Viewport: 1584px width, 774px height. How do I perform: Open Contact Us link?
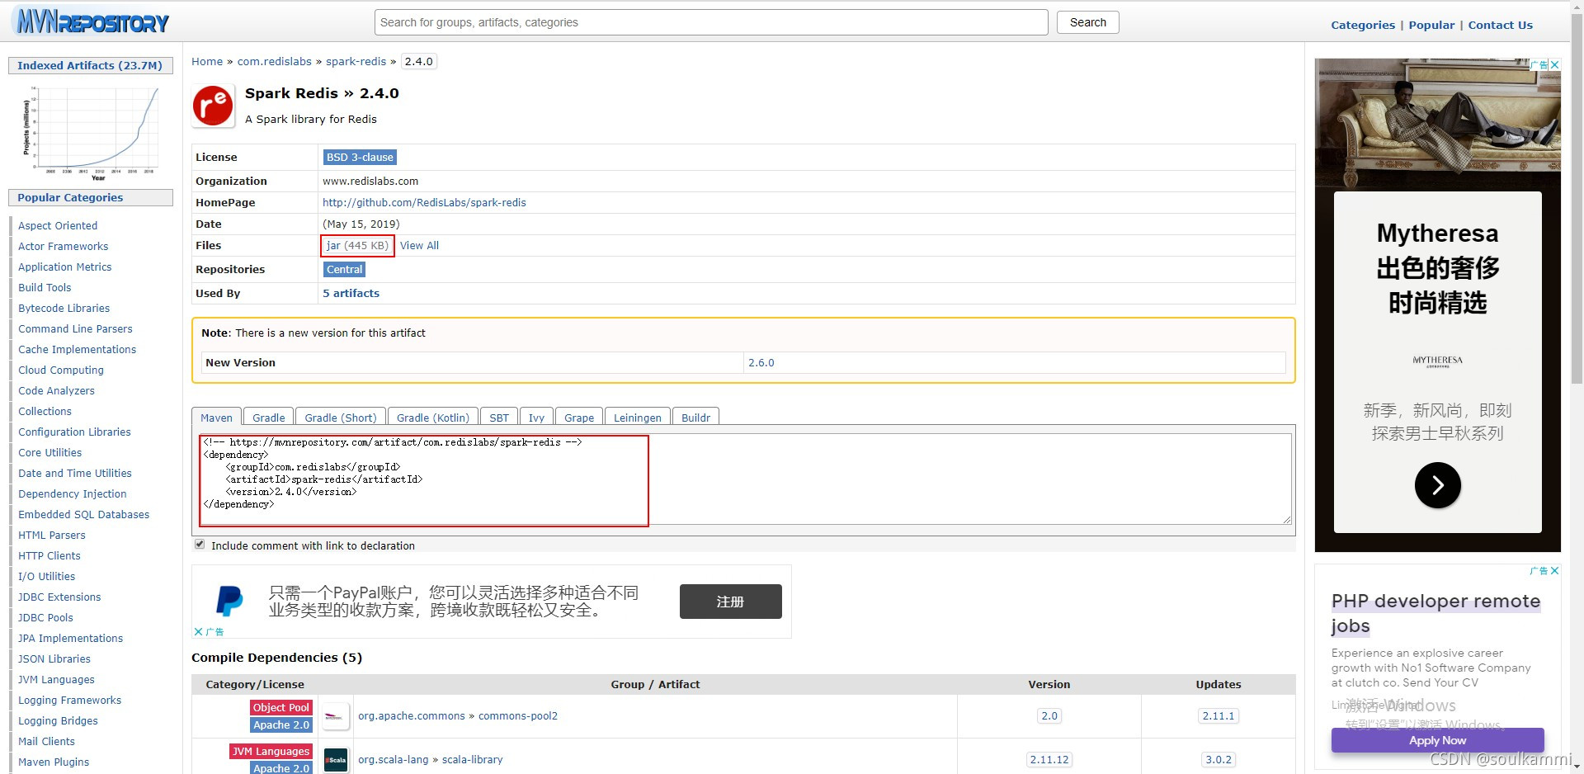pyautogui.click(x=1500, y=25)
